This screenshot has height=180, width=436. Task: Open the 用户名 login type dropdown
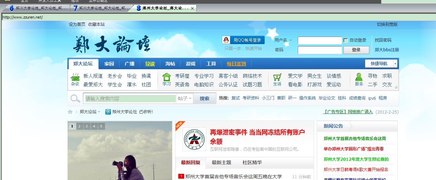click(291, 40)
